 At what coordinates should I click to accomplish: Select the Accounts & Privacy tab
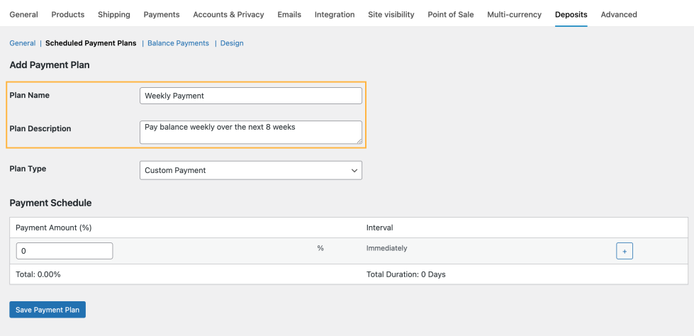click(228, 14)
